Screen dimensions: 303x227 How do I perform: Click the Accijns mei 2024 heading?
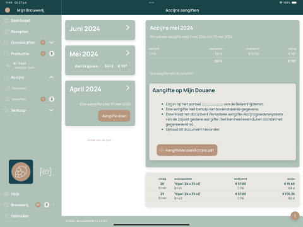tap(171, 28)
